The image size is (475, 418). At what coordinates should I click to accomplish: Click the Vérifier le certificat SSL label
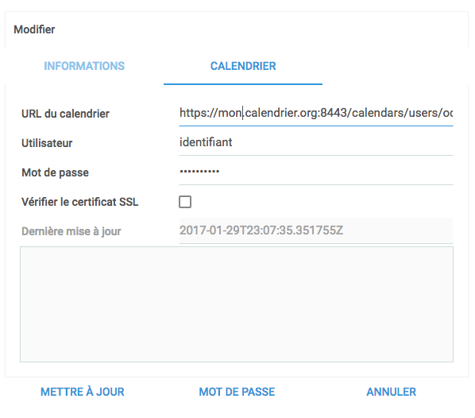click(80, 202)
